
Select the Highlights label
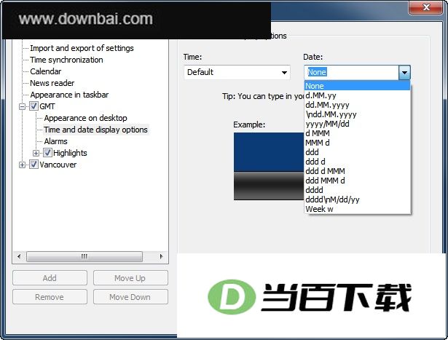pos(70,153)
